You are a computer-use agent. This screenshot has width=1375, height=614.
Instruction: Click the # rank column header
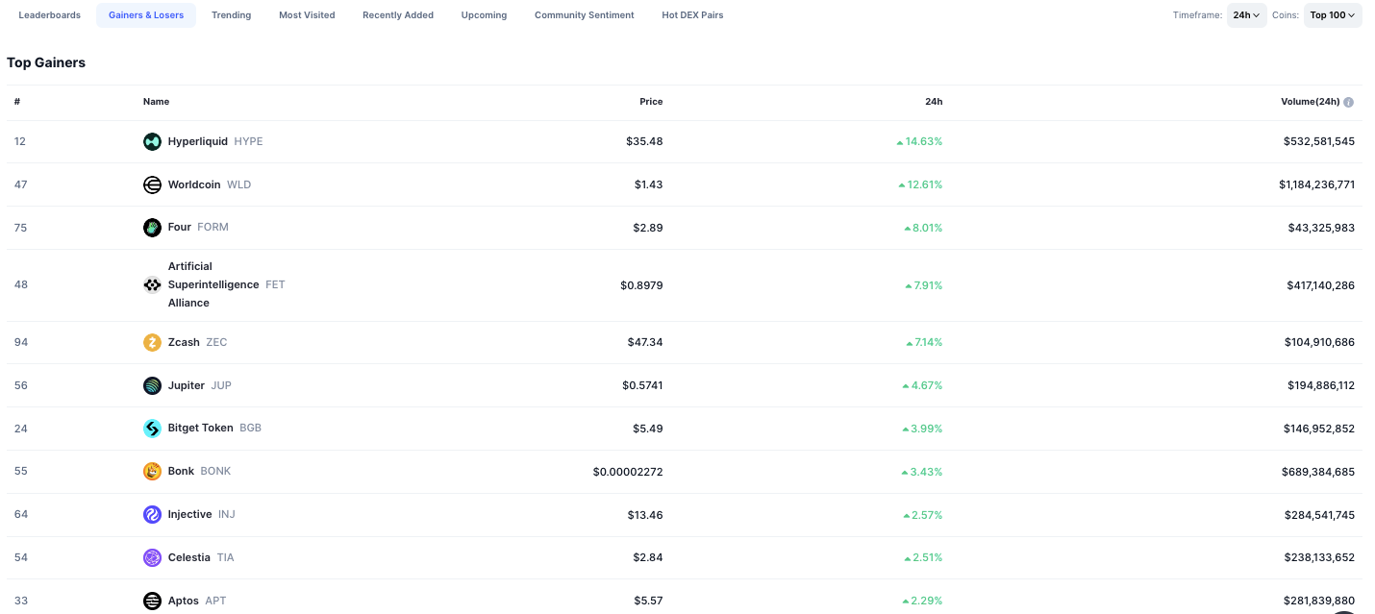tap(17, 102)
